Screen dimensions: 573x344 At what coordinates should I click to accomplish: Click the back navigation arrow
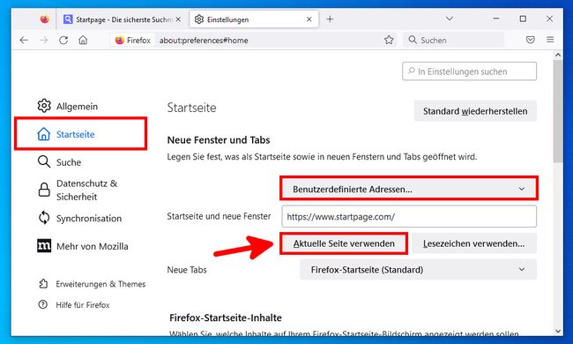tap(24, 41)
